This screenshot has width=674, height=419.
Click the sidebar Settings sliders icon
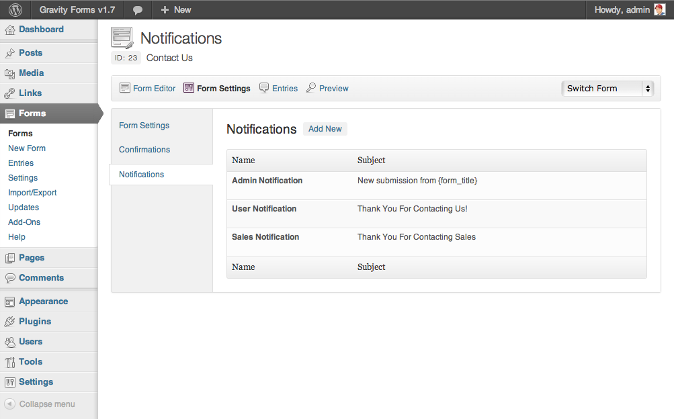click(x=10, y=382)
